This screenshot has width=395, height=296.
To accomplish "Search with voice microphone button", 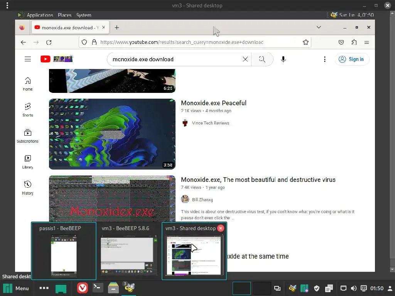I will [283, 59].
